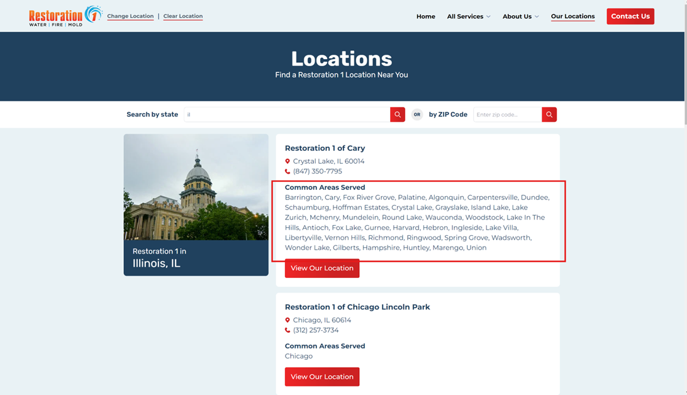The width and height of the screenshot is (687, 395).
Task: Expand the About Us dropdown menu
Action: click(520, 16)
